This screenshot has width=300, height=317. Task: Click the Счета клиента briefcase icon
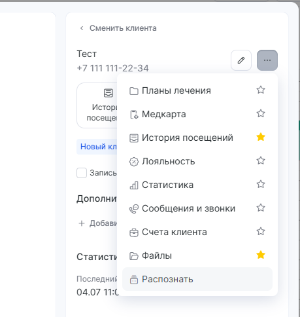(134, 233)
